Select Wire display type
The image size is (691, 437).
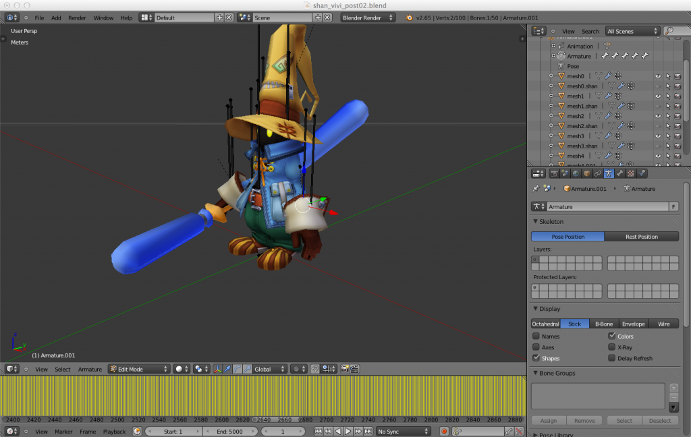tap(664, 324)
